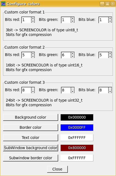
Task: Choose the Text color button
Action: pyautogui.click(x=31, y=138)
